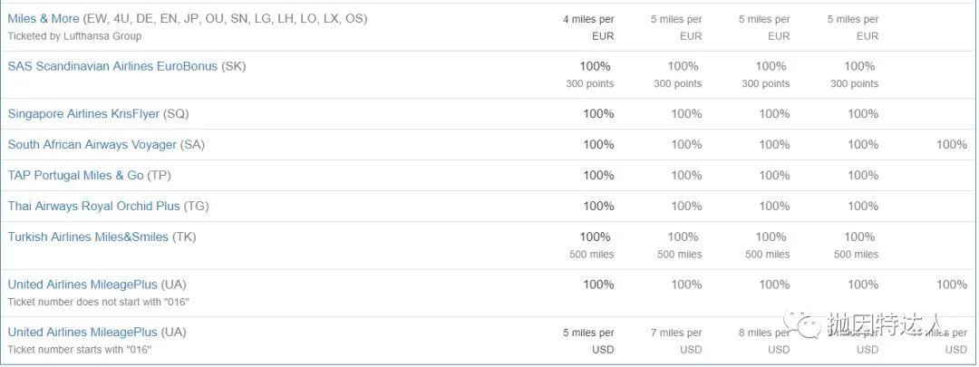The image size is (979, 367).
Task: Click the Ticketed by Lufthansa Group note
Action: point(74,36)
